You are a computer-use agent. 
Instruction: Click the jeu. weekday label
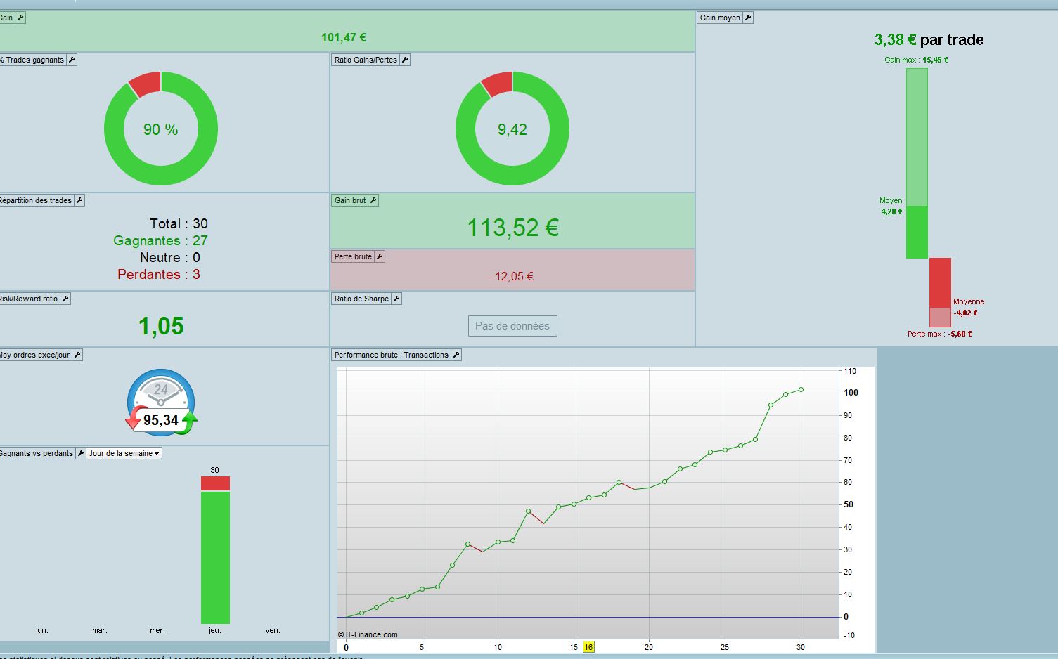215,630
